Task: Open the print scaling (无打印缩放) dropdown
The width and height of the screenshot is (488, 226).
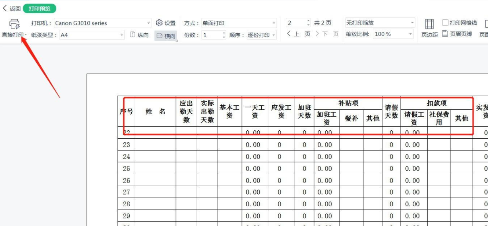Action: pyautogui.click(x=411, y=23)
